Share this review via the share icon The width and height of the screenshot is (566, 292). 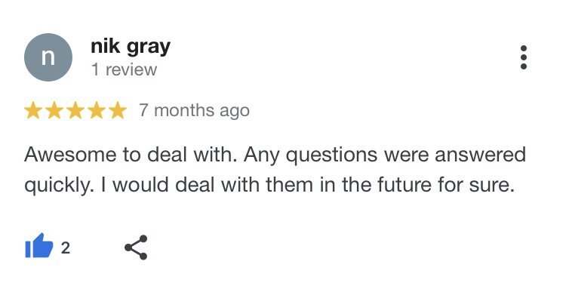tap(136, 247)
